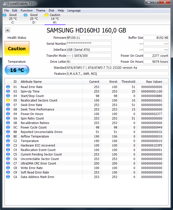This screenshot has width=173, height=210.
Task: Open the Disk menu
Action: (51, 10)
